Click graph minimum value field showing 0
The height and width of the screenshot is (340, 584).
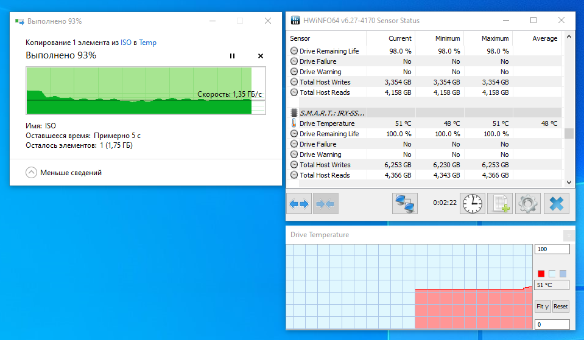point(552,324)
